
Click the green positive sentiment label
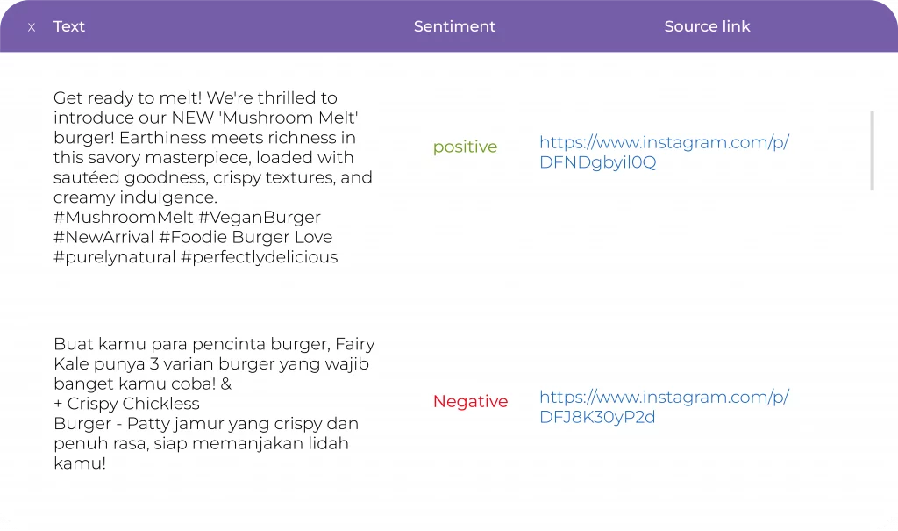click(x=465, y=147)
